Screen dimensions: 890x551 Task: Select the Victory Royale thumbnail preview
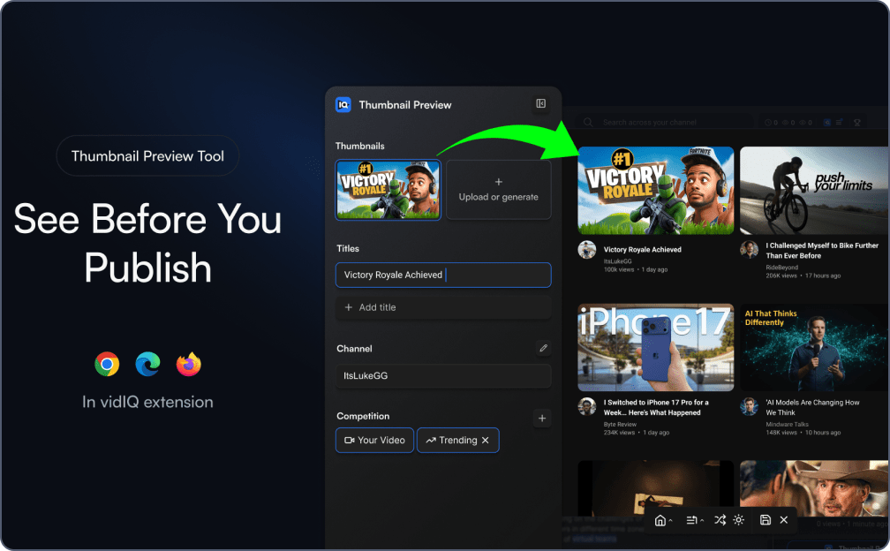(x=388, y=189)
